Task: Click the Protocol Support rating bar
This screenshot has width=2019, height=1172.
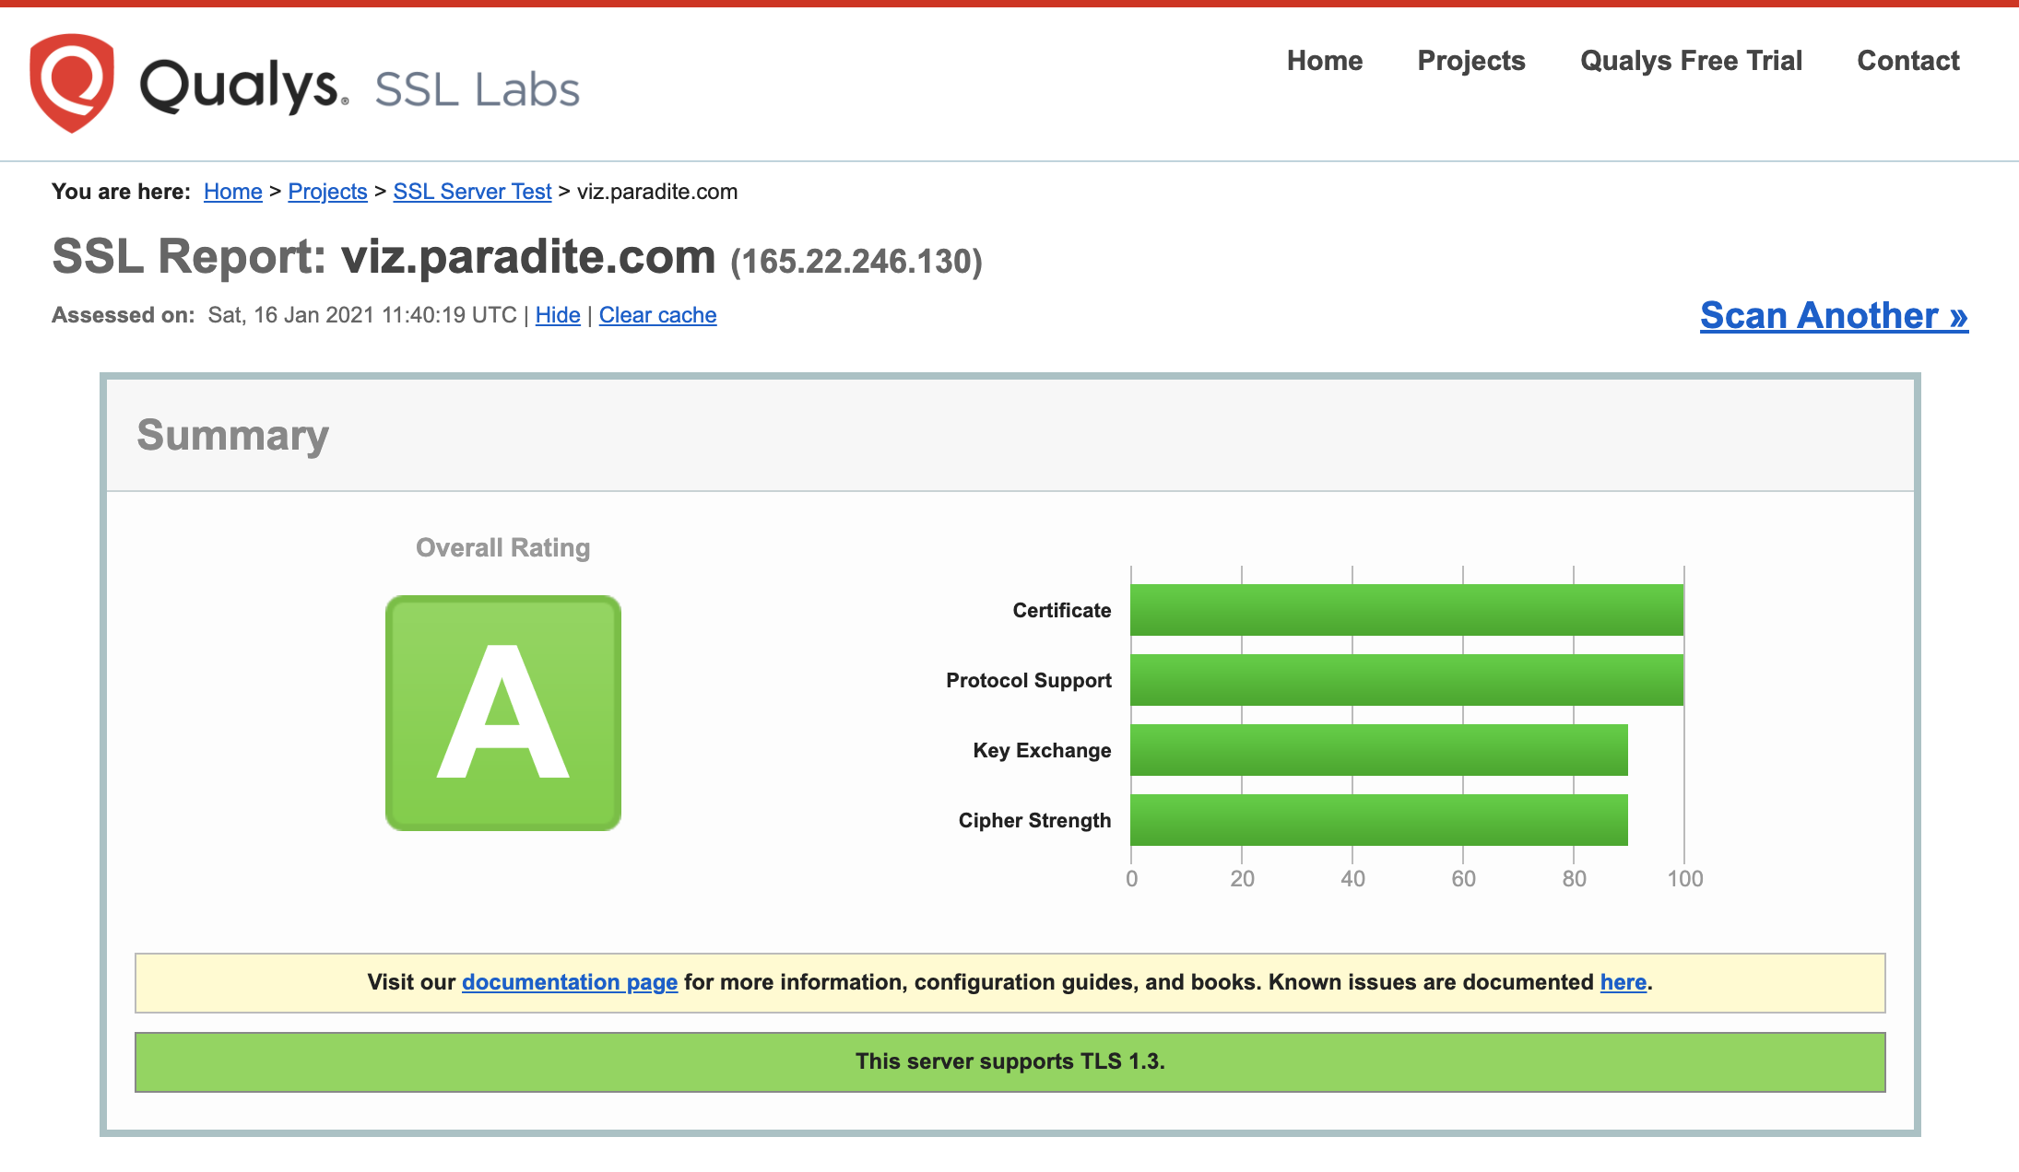Action: (x=1406, y=680)
